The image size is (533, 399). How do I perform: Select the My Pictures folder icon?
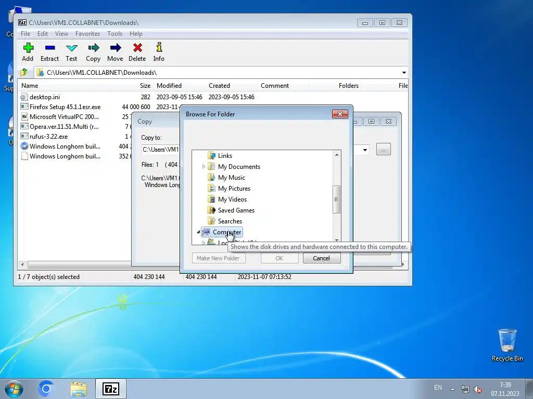coord(211,188)
